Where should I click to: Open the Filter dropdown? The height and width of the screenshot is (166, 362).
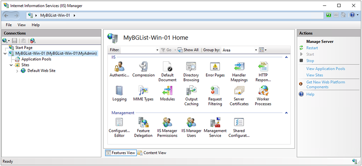(x=157, y=50)
